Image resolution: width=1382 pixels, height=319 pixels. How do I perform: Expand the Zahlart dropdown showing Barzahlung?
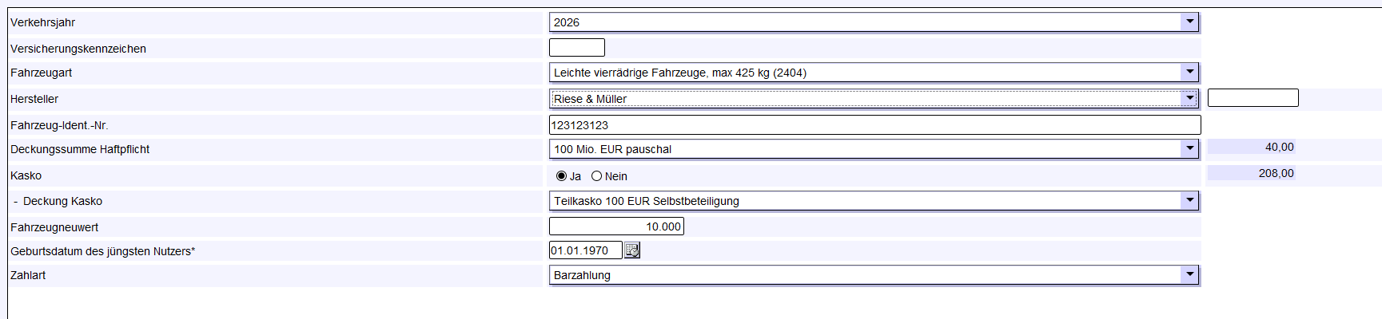click(x=874, y=275)
